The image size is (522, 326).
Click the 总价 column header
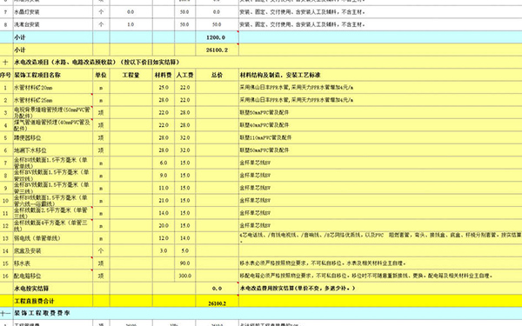(217, 75)
